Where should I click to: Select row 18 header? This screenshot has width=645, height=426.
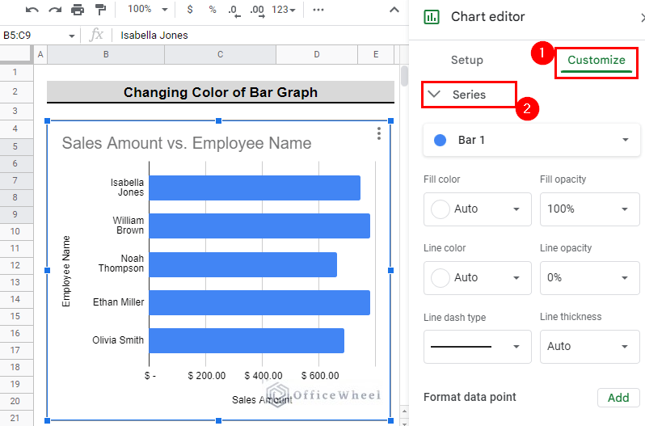15,367
